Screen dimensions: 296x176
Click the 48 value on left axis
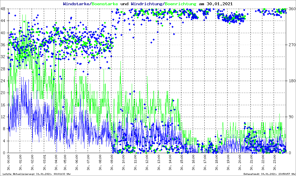click(3, 9)
